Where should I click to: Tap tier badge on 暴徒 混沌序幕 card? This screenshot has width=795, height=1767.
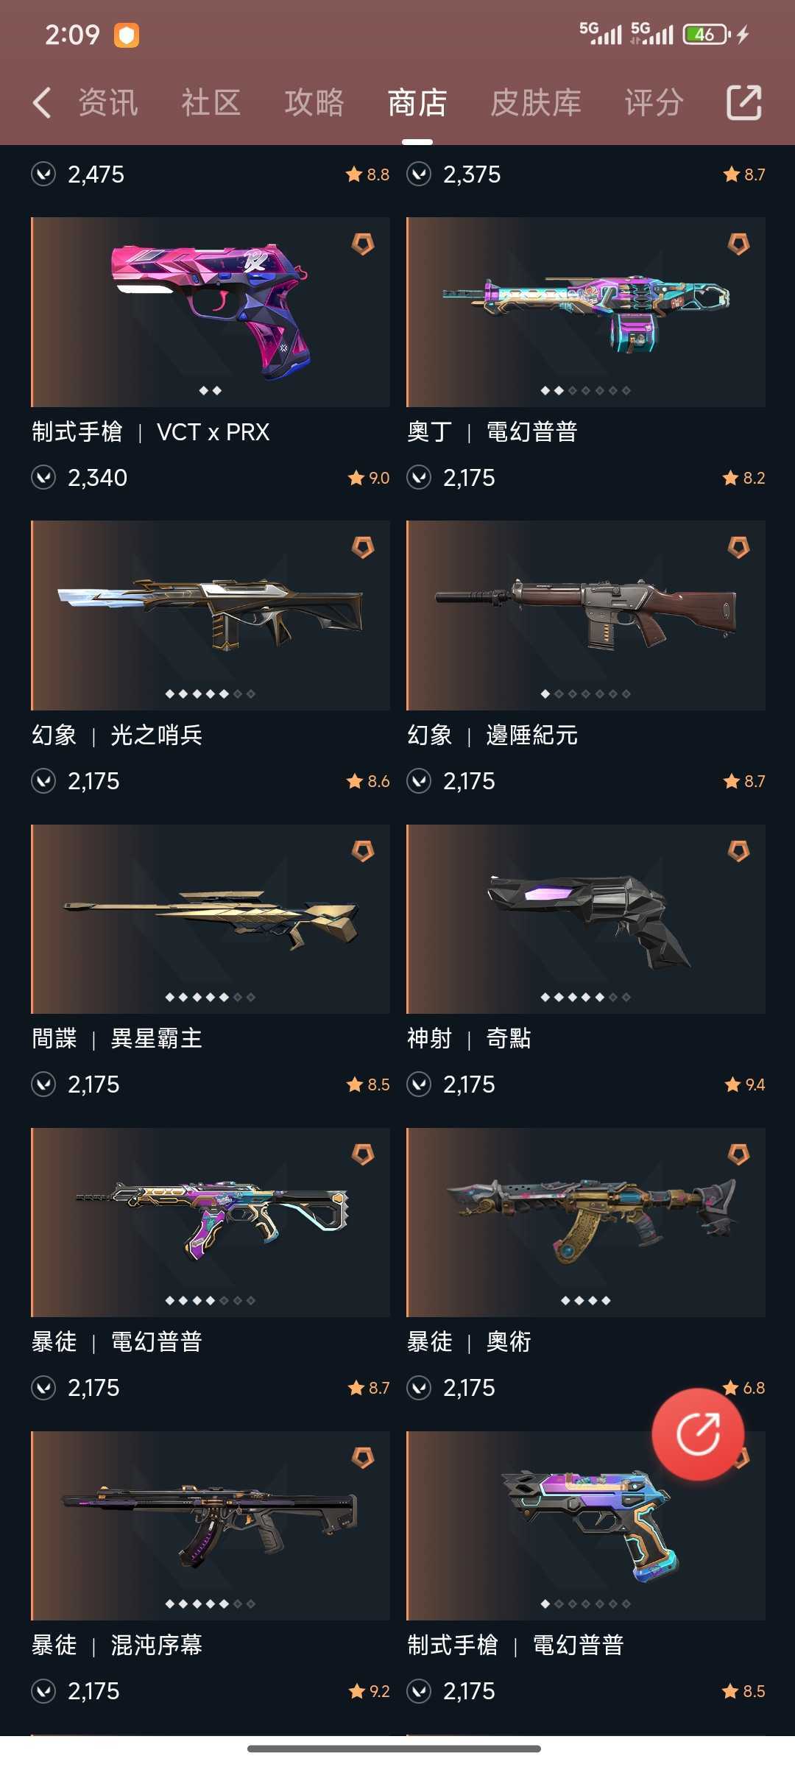coord(363,1458)
